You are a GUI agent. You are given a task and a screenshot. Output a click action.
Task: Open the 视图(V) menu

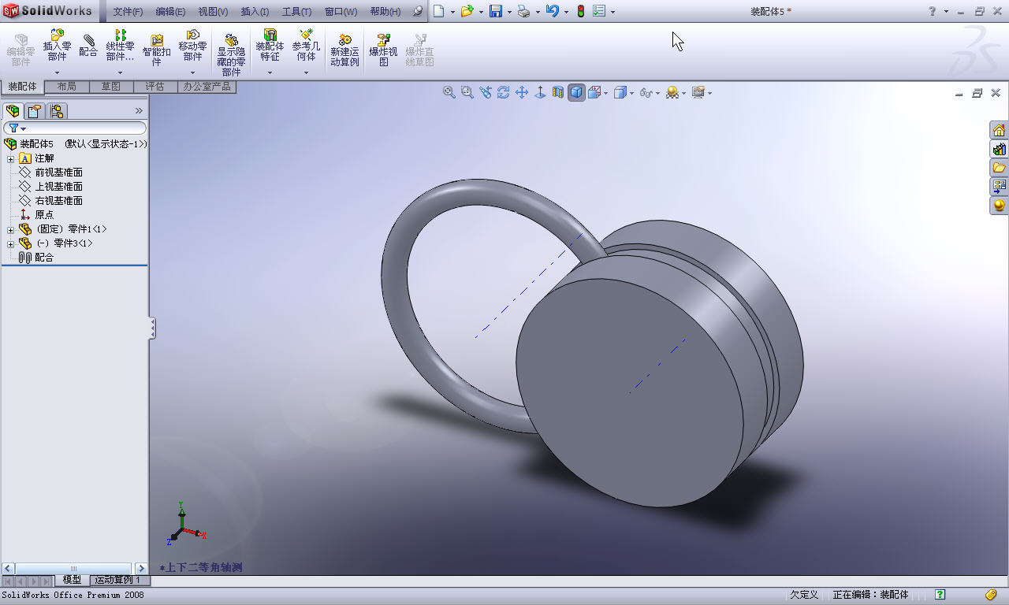tap(213, 12)
